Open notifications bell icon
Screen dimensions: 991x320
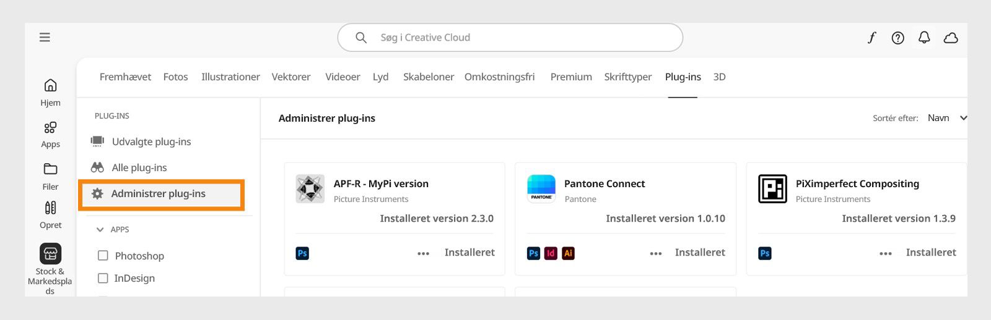[x=924, y=38]
